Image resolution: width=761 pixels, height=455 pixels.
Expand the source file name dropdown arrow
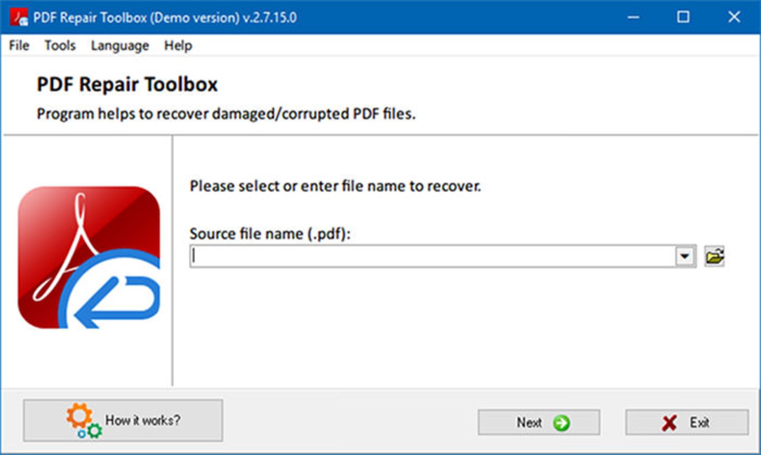[x=685, y=256]
